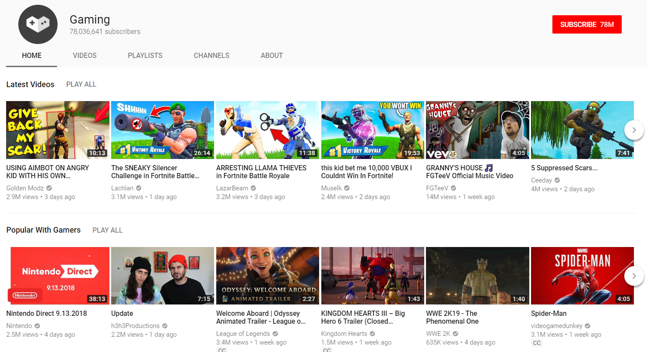Open the video title 'Update'
This screenshot has width=647, height=352.
pos(122,313)
